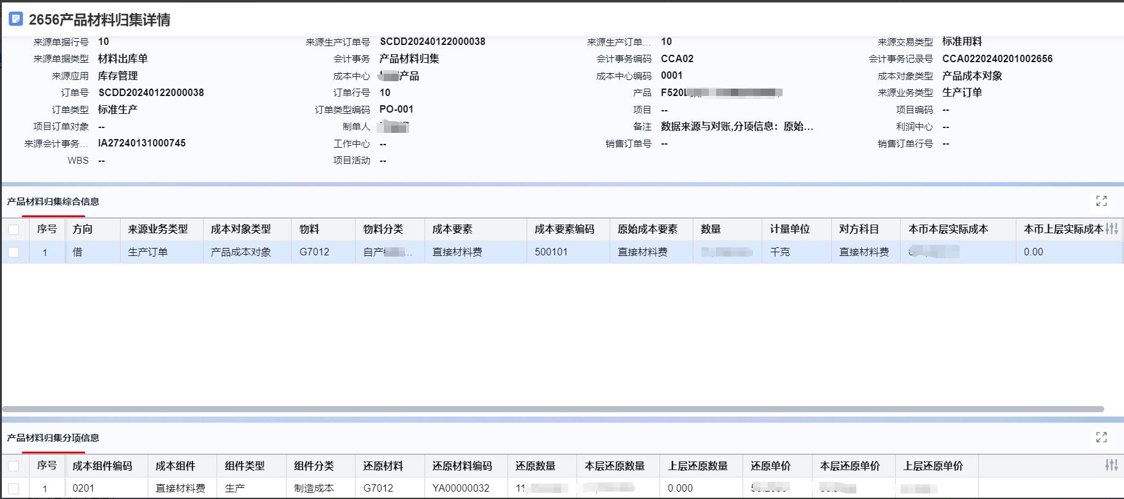Image resolution: width=1124 pixels, height=499 pixels.
Task: Select the G7012 material cell in 综合信息 row
Action: pyautogui.click(x=314, y=252)
